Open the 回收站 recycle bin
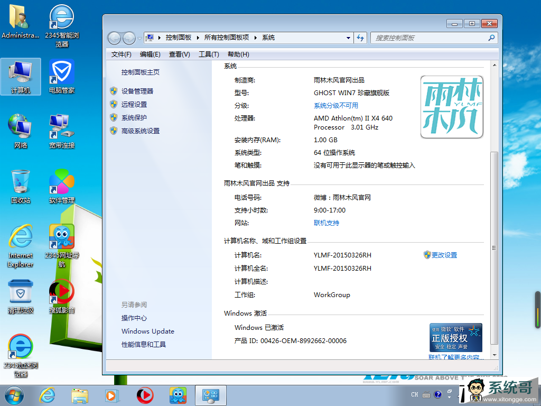The width and height of the screenshot is (541, 406). (x=21, y=187)
